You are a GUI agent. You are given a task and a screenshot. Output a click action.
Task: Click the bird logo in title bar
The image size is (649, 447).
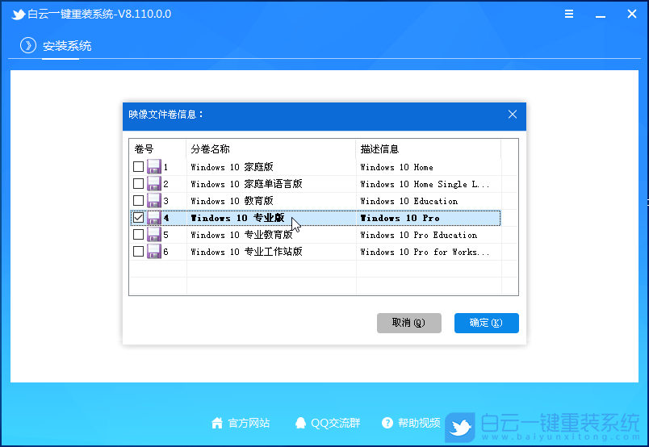(x=19, y=14)
